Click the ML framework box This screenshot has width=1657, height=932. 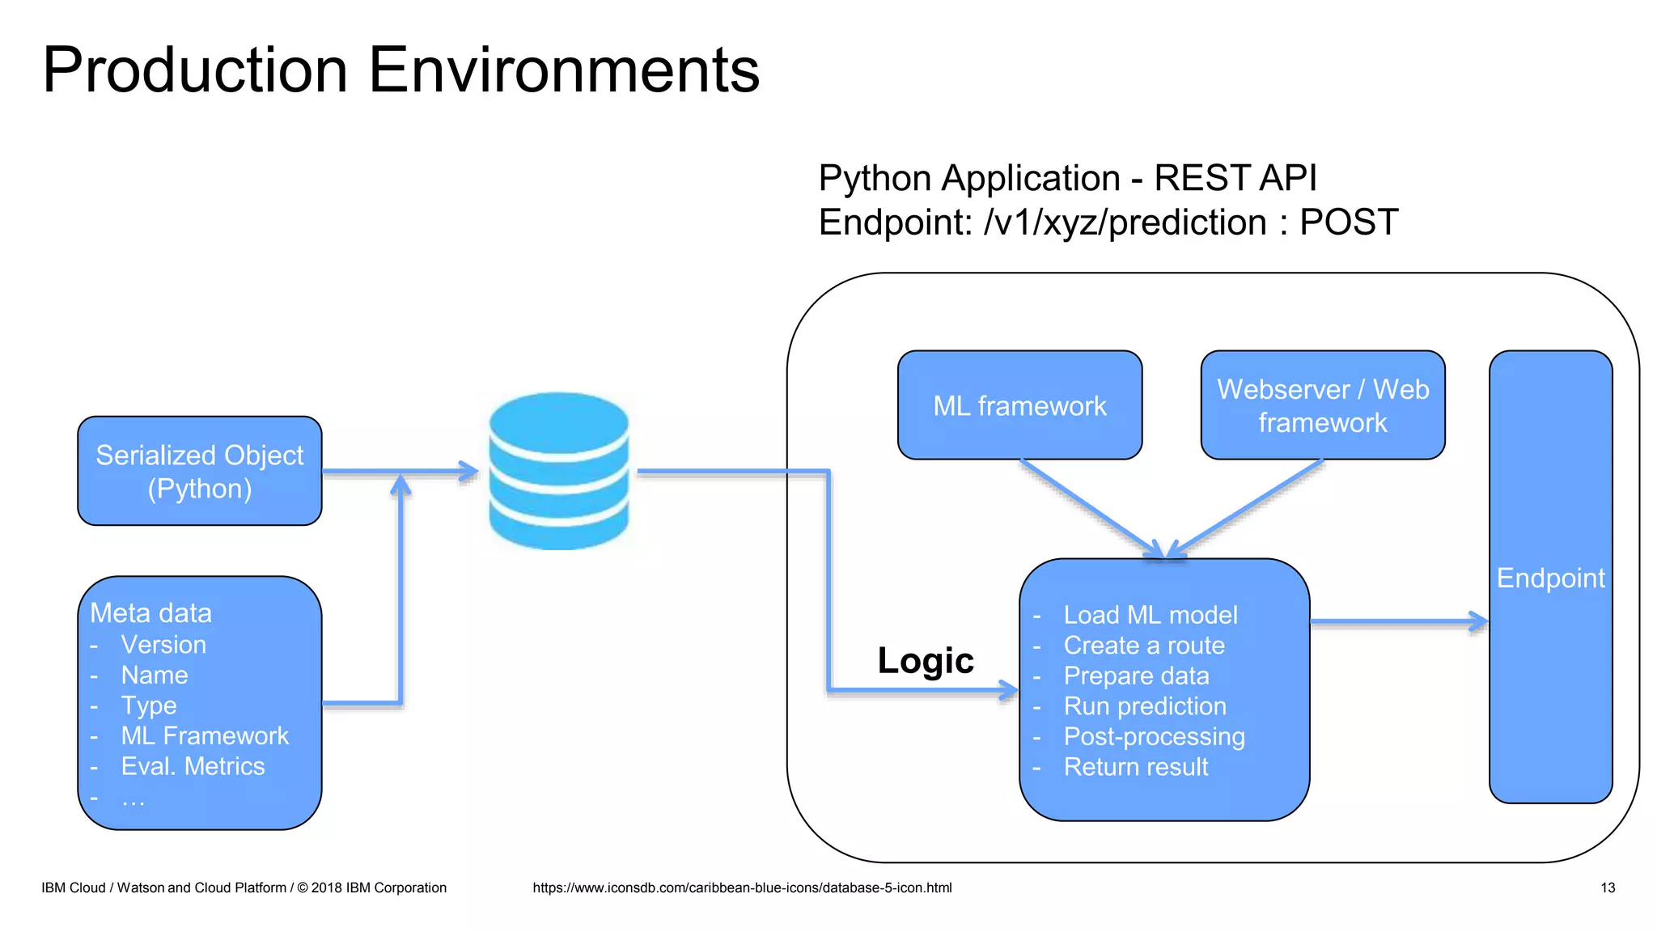tap(1019, 405)
